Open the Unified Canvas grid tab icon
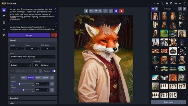This screenshot has width=188, height=106. (4, 22)
